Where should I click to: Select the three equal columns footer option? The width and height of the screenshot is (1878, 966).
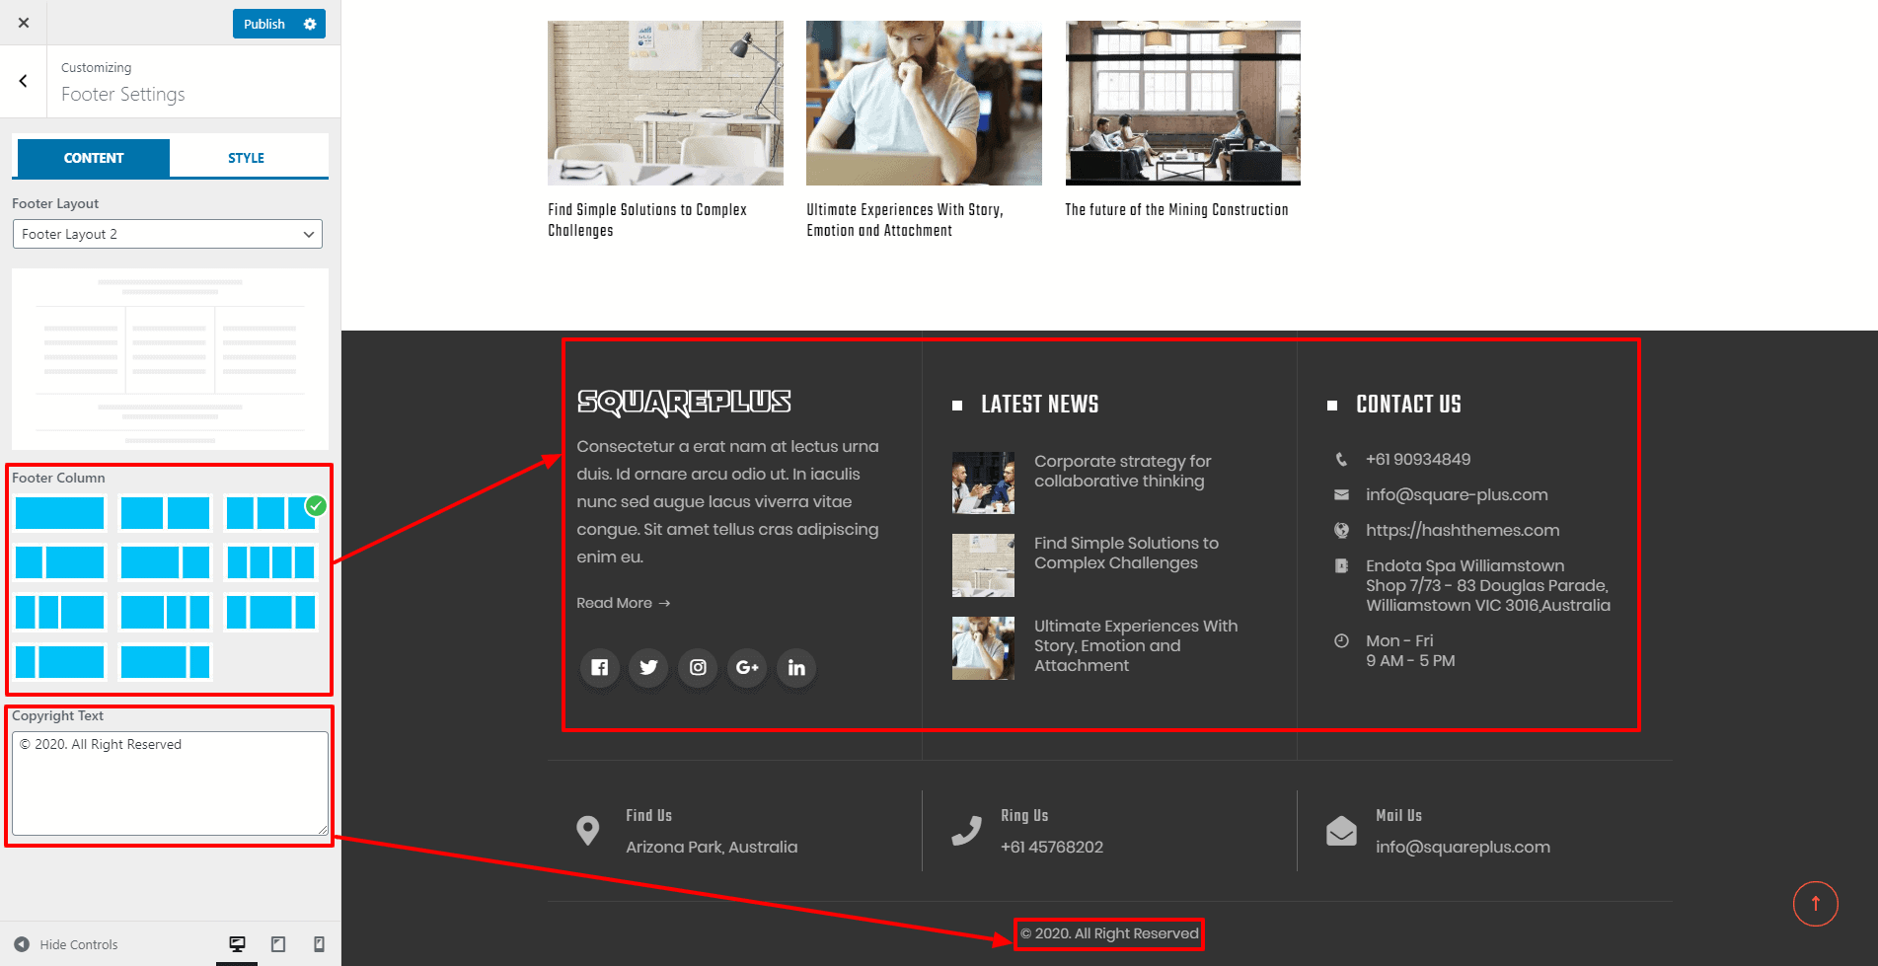point(270,513)
